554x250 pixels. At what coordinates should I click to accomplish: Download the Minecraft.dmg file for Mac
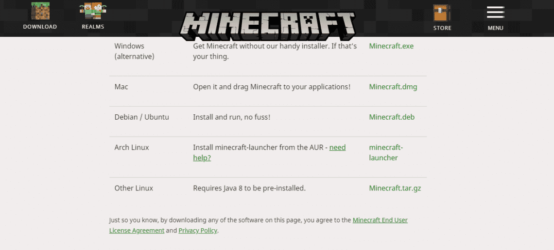click(x=393, y=87)
